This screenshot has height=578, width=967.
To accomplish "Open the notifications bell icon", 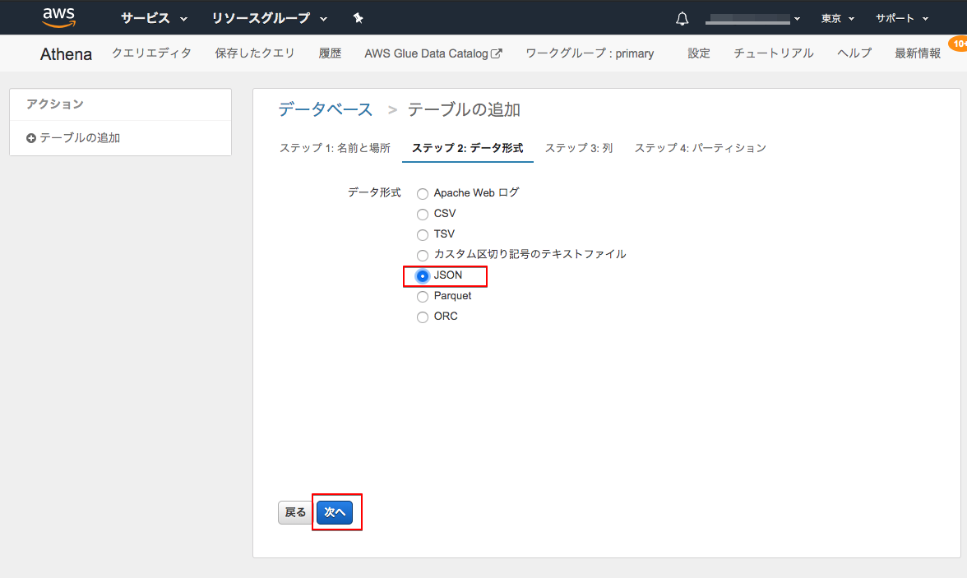I will point(682,19).
